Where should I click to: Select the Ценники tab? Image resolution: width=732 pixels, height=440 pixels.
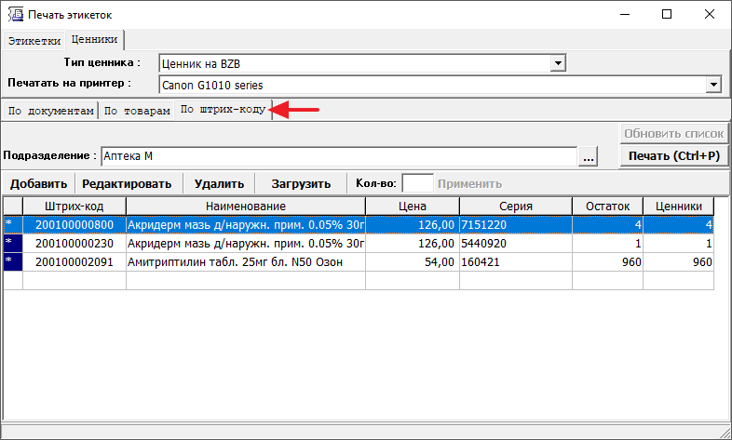click(x=94, y=40)
